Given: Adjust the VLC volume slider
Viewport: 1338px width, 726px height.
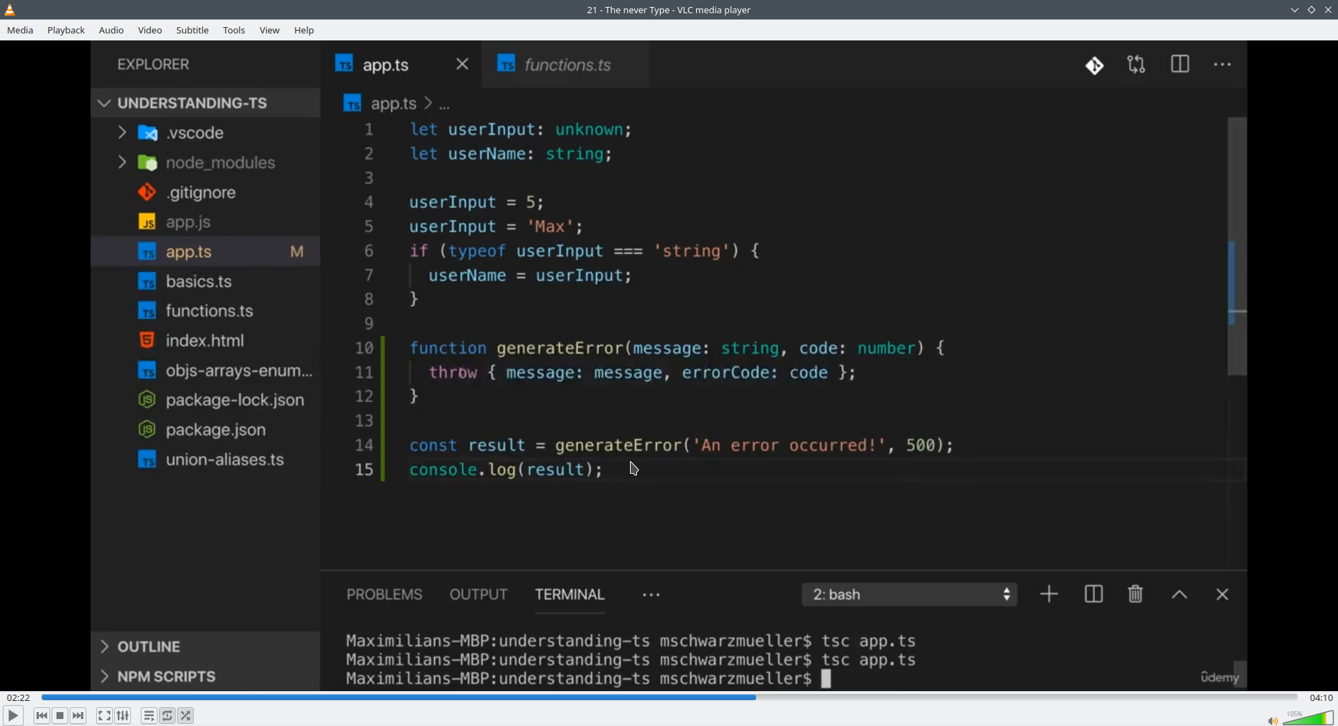Looking at the screenshot, I should [1308, 718].
